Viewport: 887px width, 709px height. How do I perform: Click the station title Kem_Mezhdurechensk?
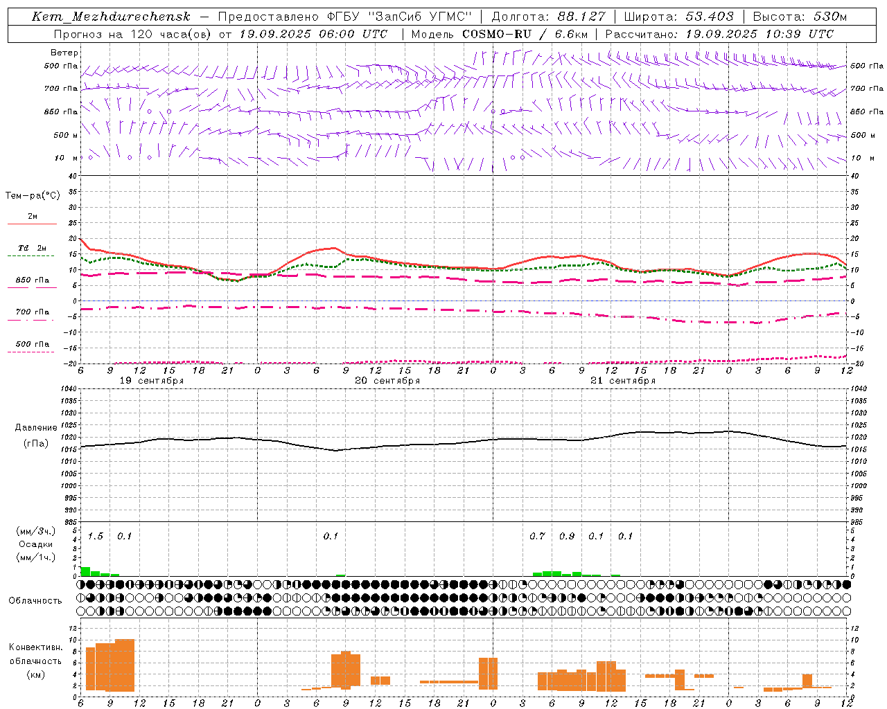[111, 17]
